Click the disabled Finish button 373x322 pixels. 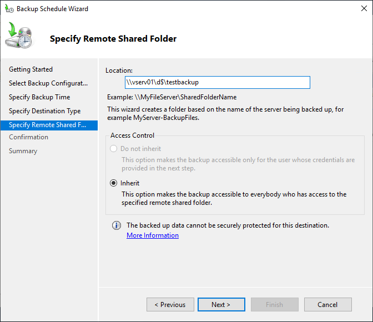click(x=275, y=304)
